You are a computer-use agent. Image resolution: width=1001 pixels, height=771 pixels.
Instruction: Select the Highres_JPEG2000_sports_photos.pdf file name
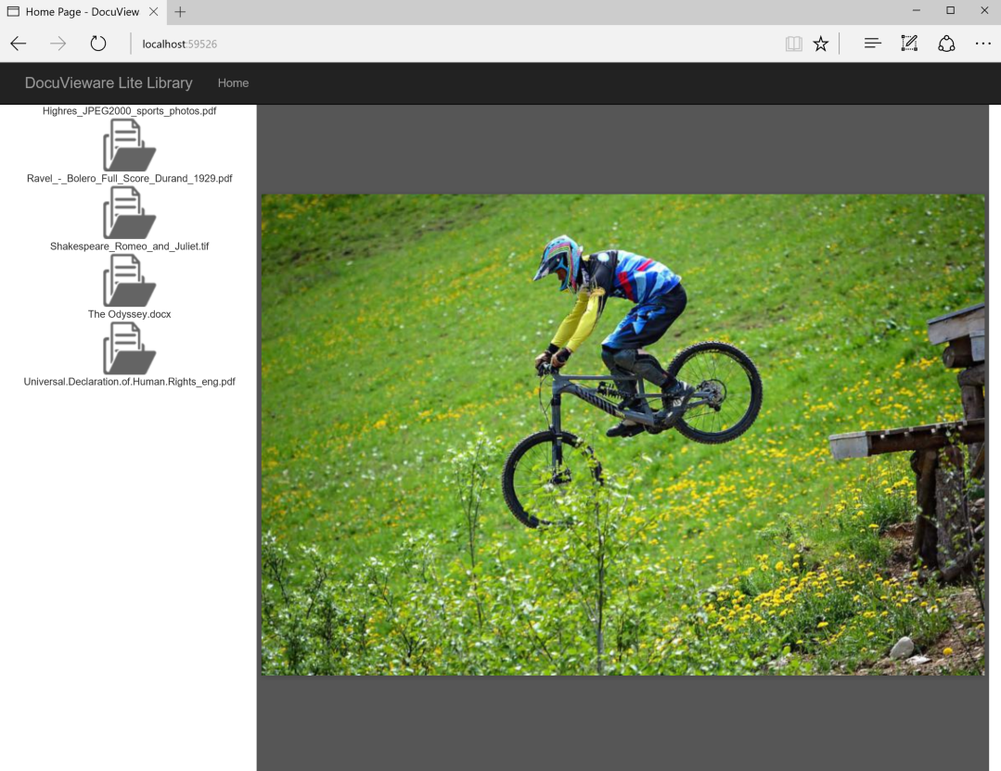click(x=130, y=110)
